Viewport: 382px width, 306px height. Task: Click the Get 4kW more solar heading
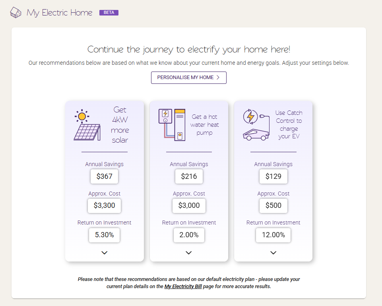[120, 125]
